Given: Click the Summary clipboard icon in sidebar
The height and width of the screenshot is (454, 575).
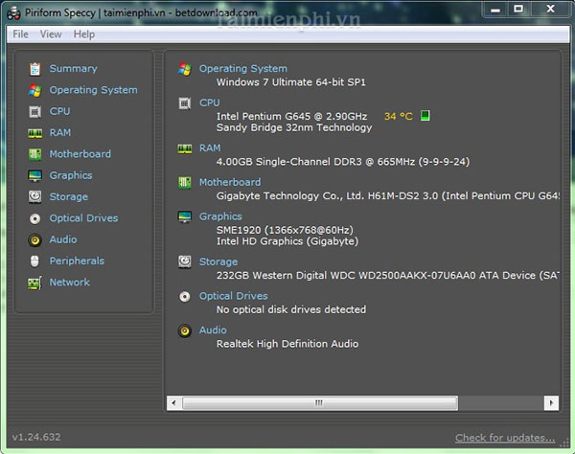Looking at the screenshot, I should click(34, 69).
